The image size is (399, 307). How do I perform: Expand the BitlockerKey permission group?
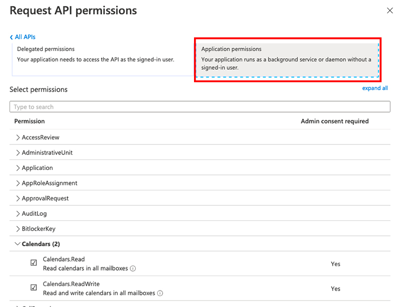pyautogui.click(x=200, y=229)
